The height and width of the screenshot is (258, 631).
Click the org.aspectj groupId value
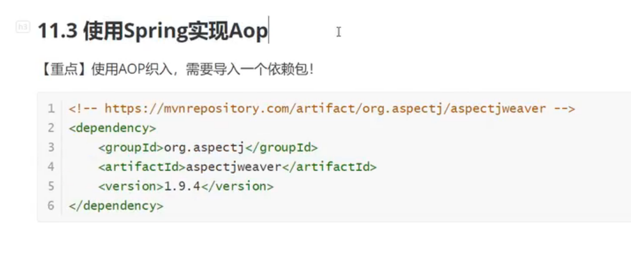pos(204,148)
